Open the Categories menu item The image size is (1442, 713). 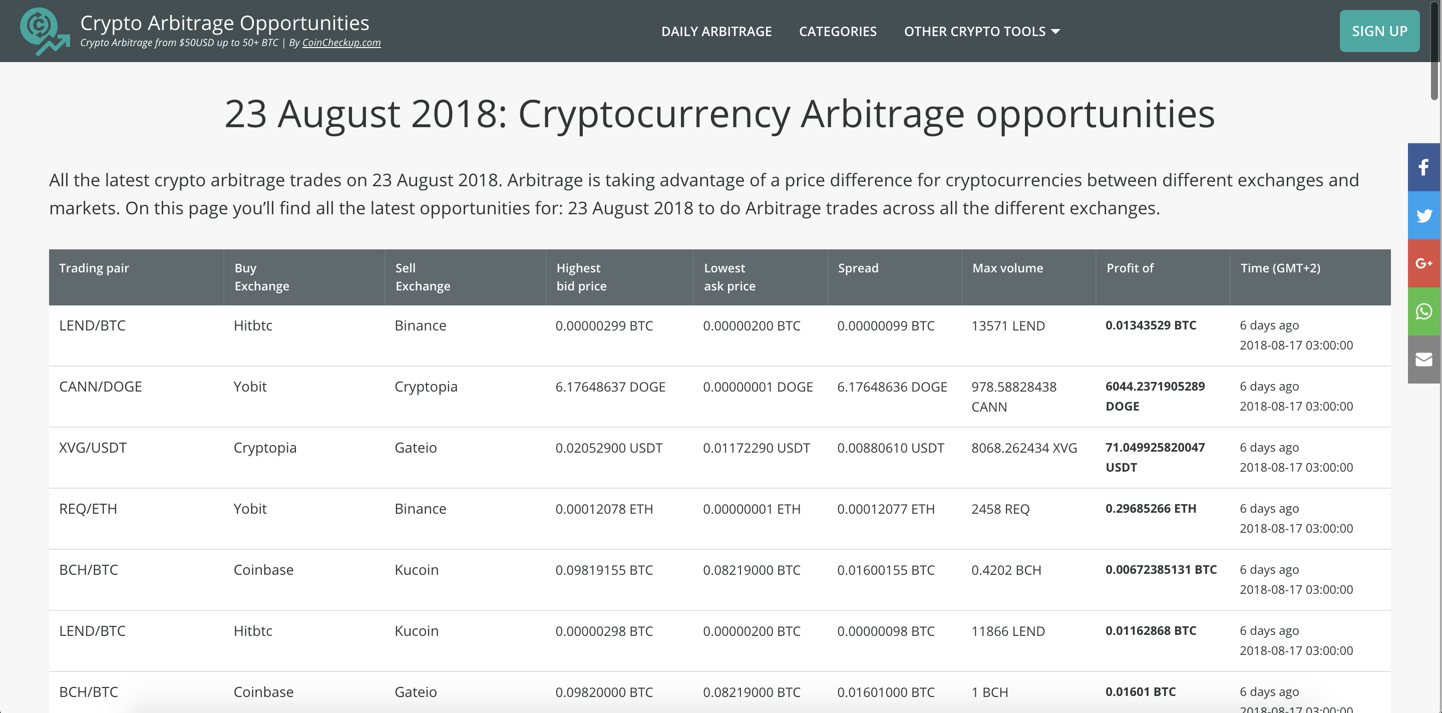(838, 32)
